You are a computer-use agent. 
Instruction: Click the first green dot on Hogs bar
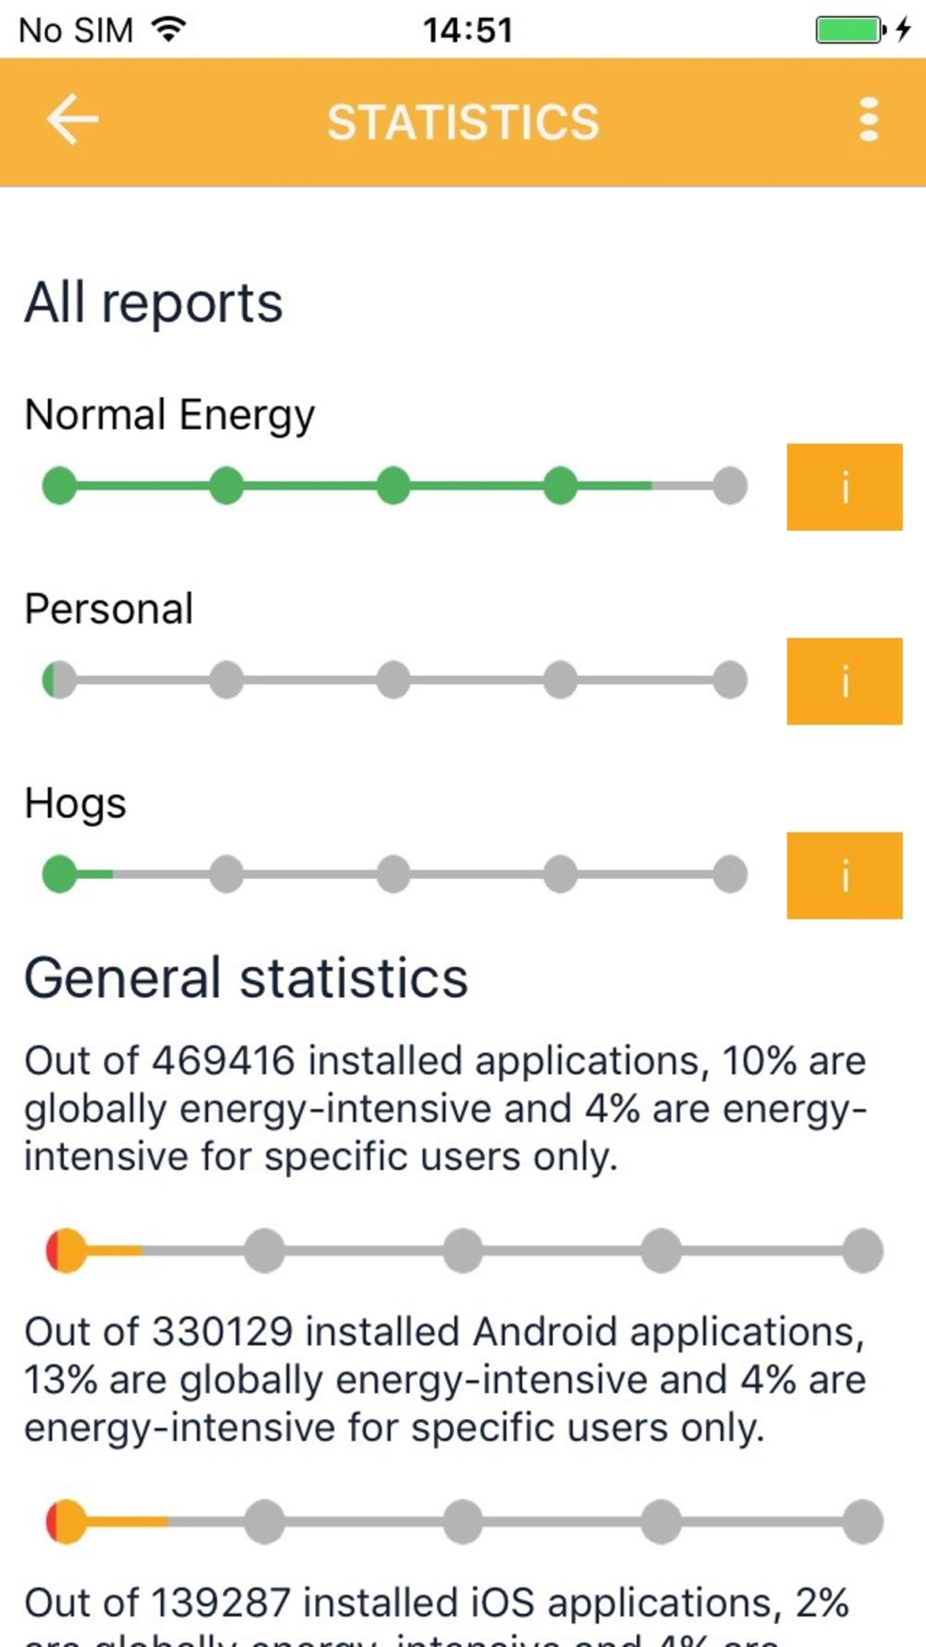coord(60,874)
